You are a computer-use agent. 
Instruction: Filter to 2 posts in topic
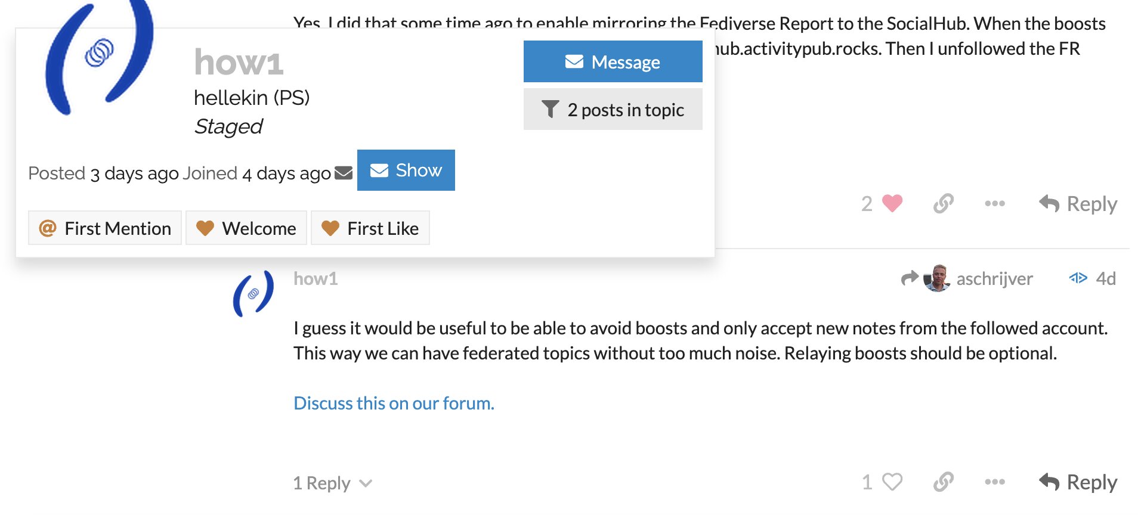pos(613,109)
